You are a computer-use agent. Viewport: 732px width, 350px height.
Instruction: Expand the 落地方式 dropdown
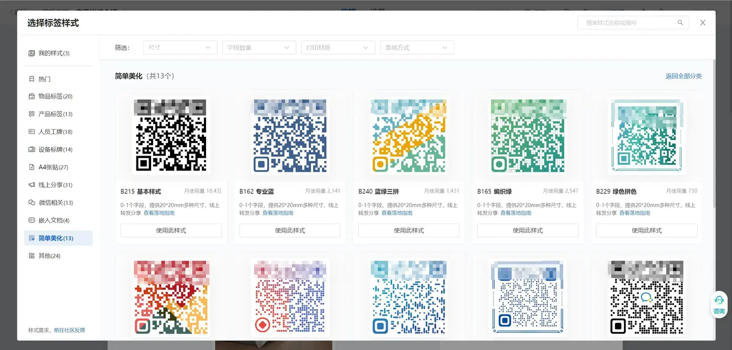pyautogui.click(x=417, y=48)
